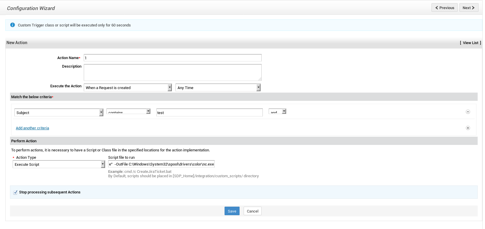The height and width of the screenshot is (229, 485).
Task: Click Add another criteria link
Action: (x=32, y=128)
